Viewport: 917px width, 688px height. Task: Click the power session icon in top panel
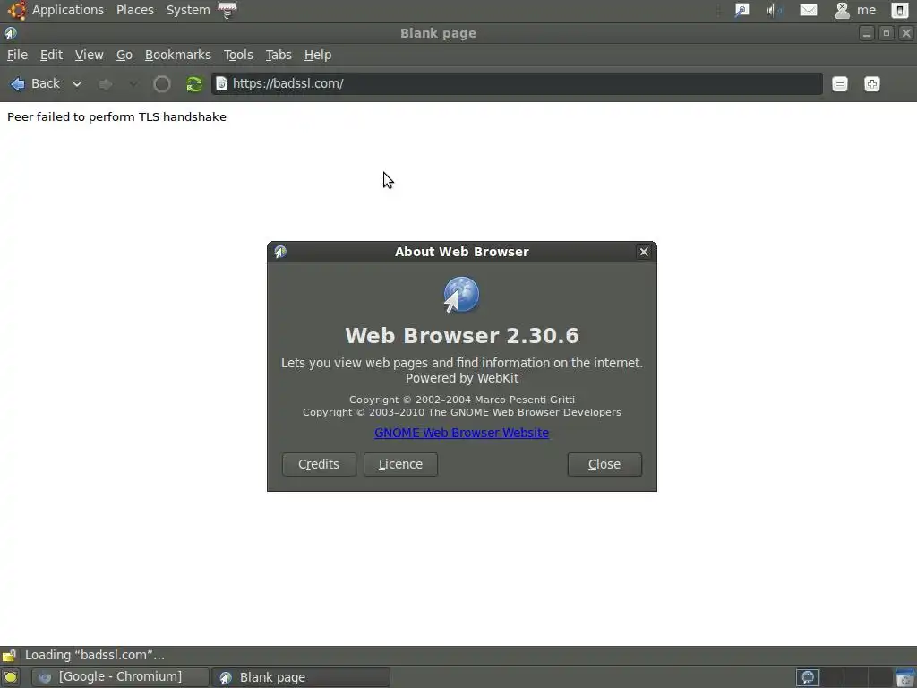899,10
